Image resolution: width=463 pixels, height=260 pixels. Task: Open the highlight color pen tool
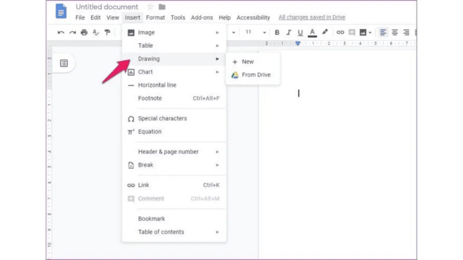(325, 32)
